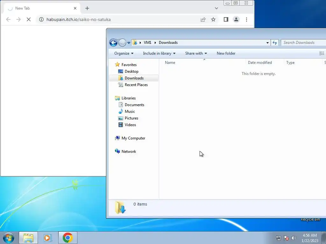This screenshot has height=244, width=326.
Task: Open Explorer recent pages dropdown arrow
Action: [129, 43]
